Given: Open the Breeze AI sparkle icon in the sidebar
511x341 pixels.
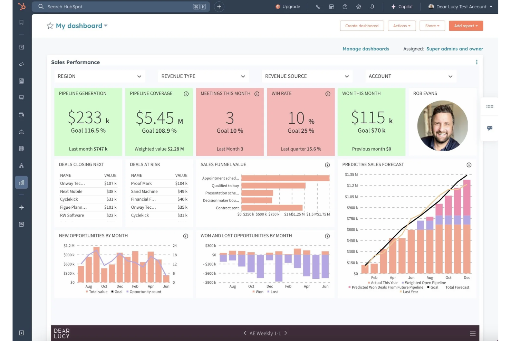Looking at the screenshot, I should click(21, 207).
